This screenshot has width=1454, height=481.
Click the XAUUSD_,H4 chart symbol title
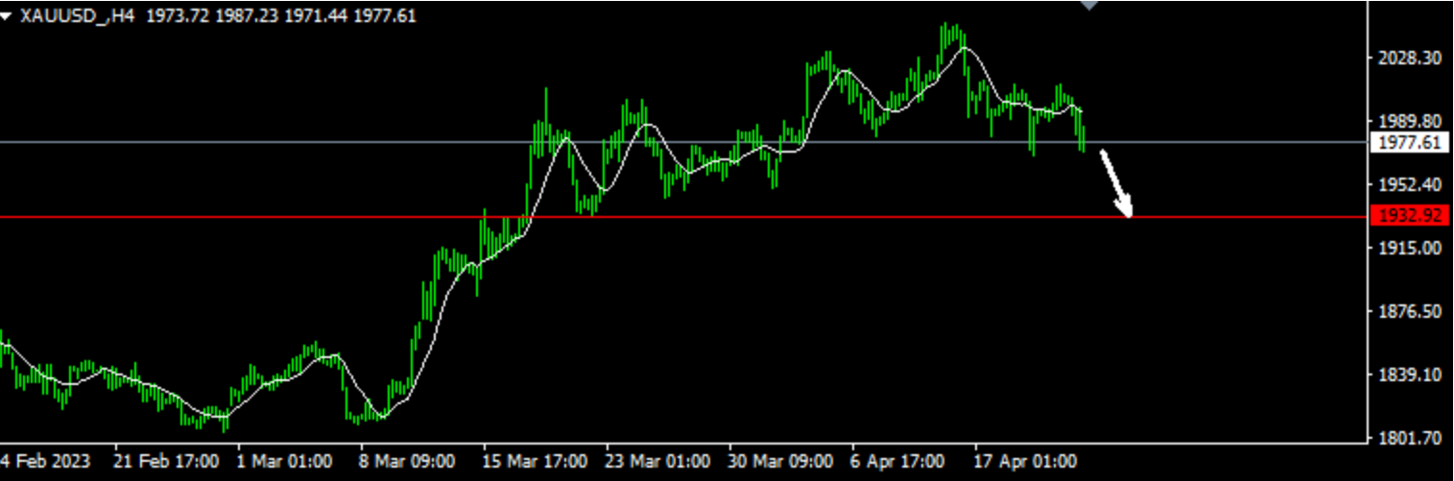click(x=78, y=16)
